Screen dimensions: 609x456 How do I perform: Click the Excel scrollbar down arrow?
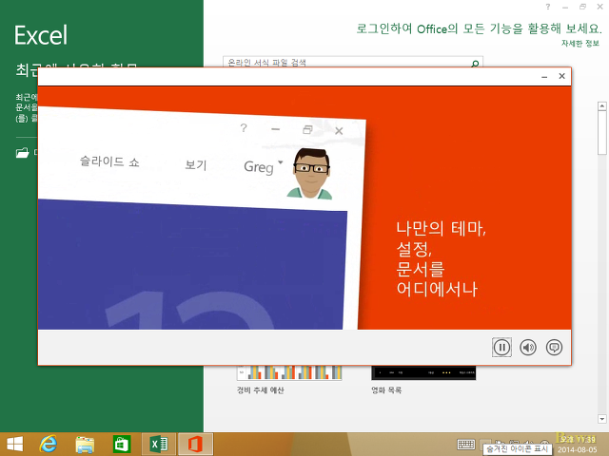(x=602, y=419)
